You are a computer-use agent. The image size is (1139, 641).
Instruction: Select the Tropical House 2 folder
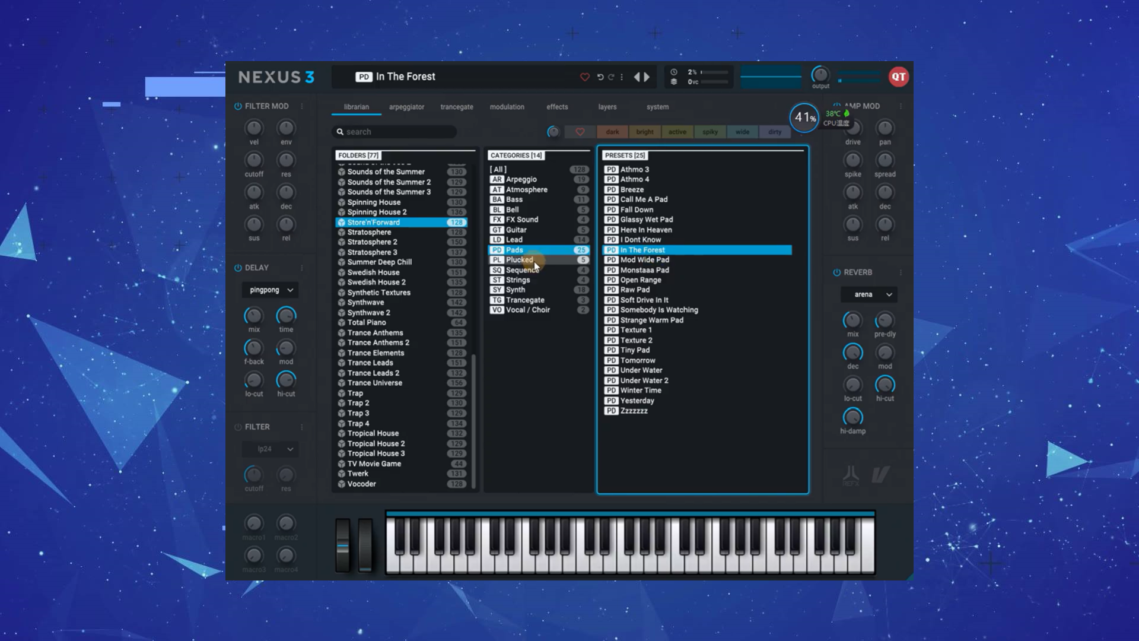click(402, 444)
